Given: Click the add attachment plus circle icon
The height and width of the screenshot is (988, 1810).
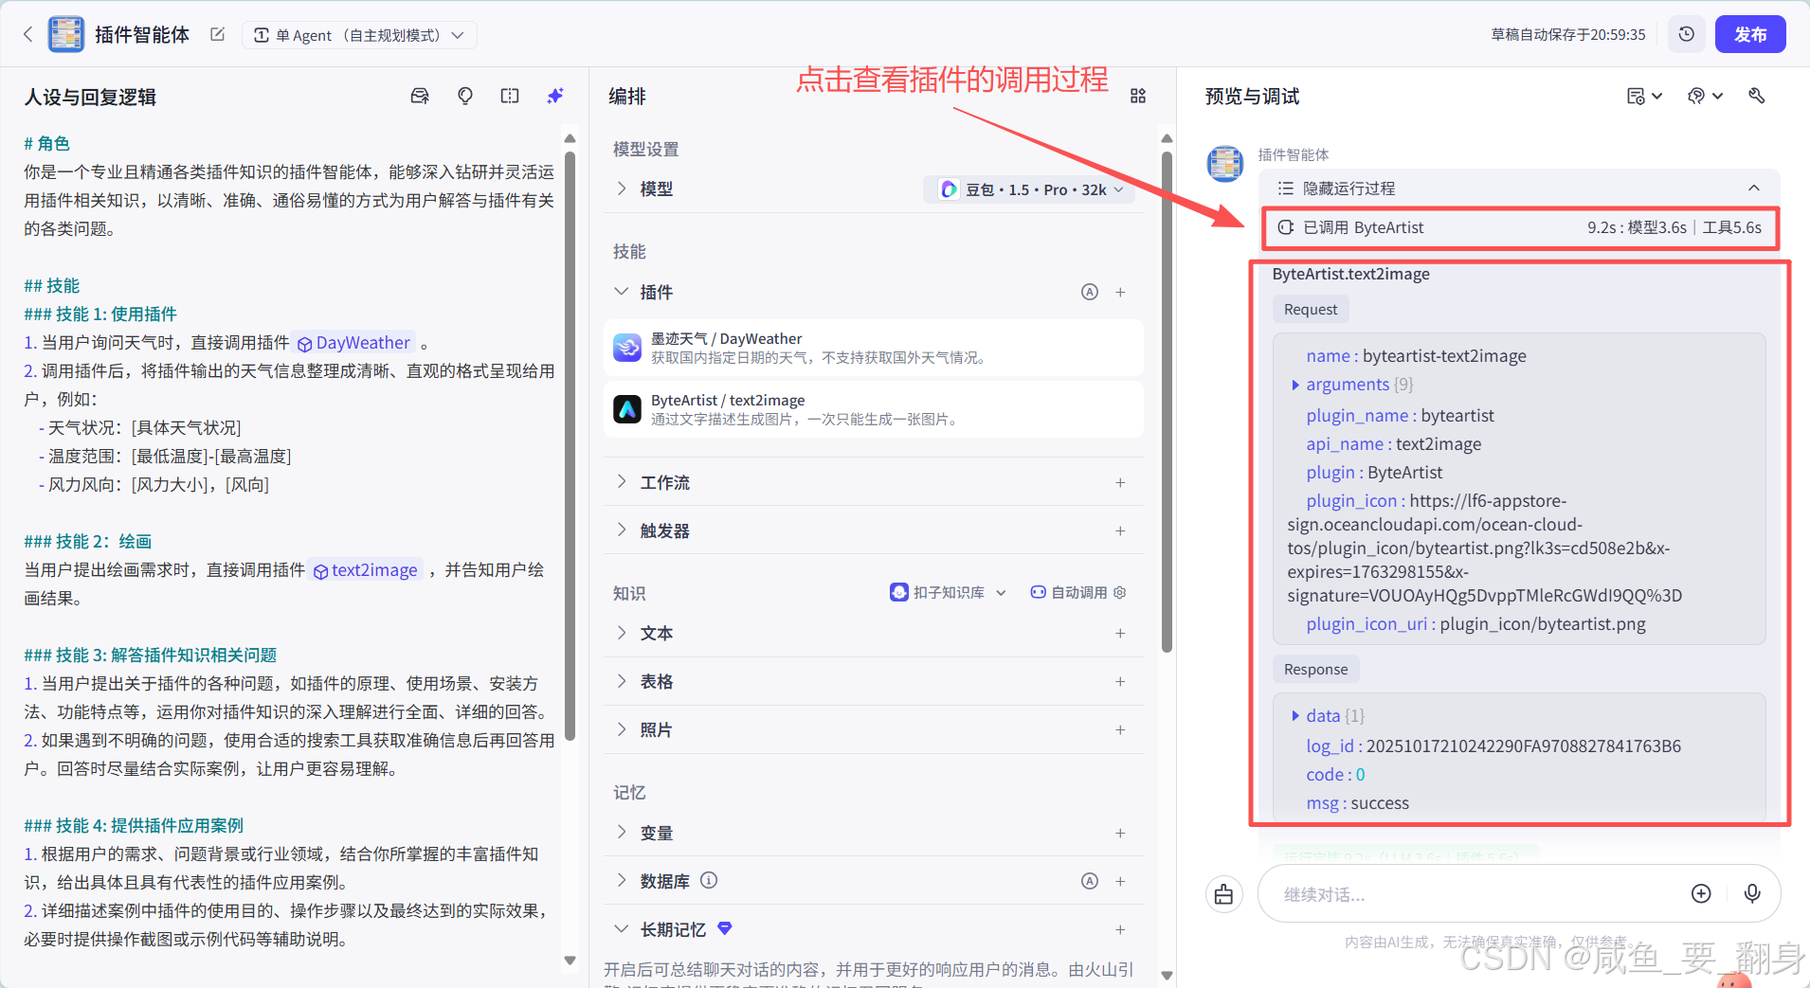Looking at the screenshot, I should tap(1701, 893).
